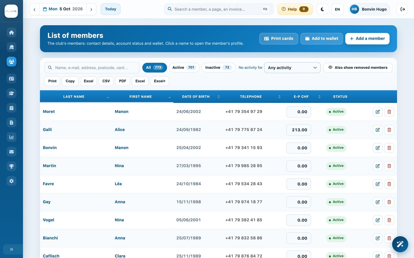Switch language via EN button
The image size is (414, 258).
(x=338, y=9)
